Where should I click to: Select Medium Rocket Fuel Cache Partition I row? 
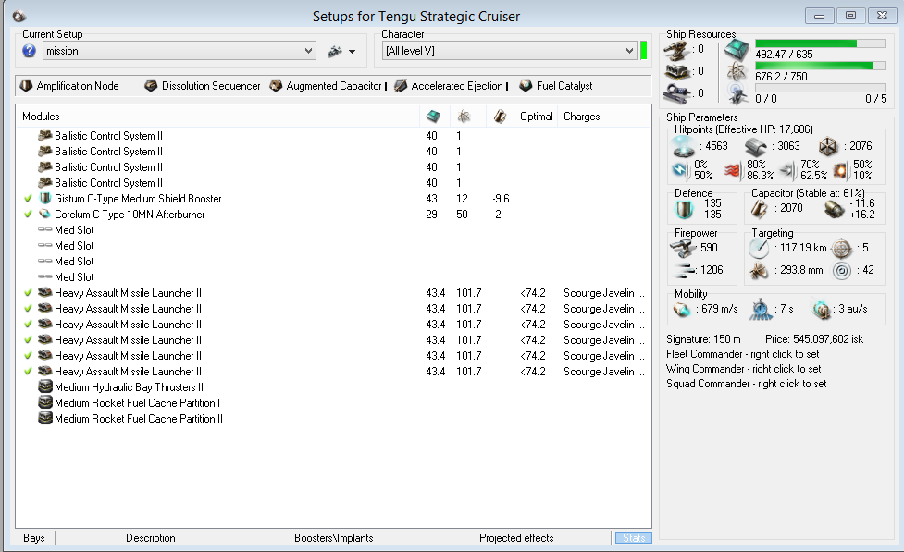(333, 403)
